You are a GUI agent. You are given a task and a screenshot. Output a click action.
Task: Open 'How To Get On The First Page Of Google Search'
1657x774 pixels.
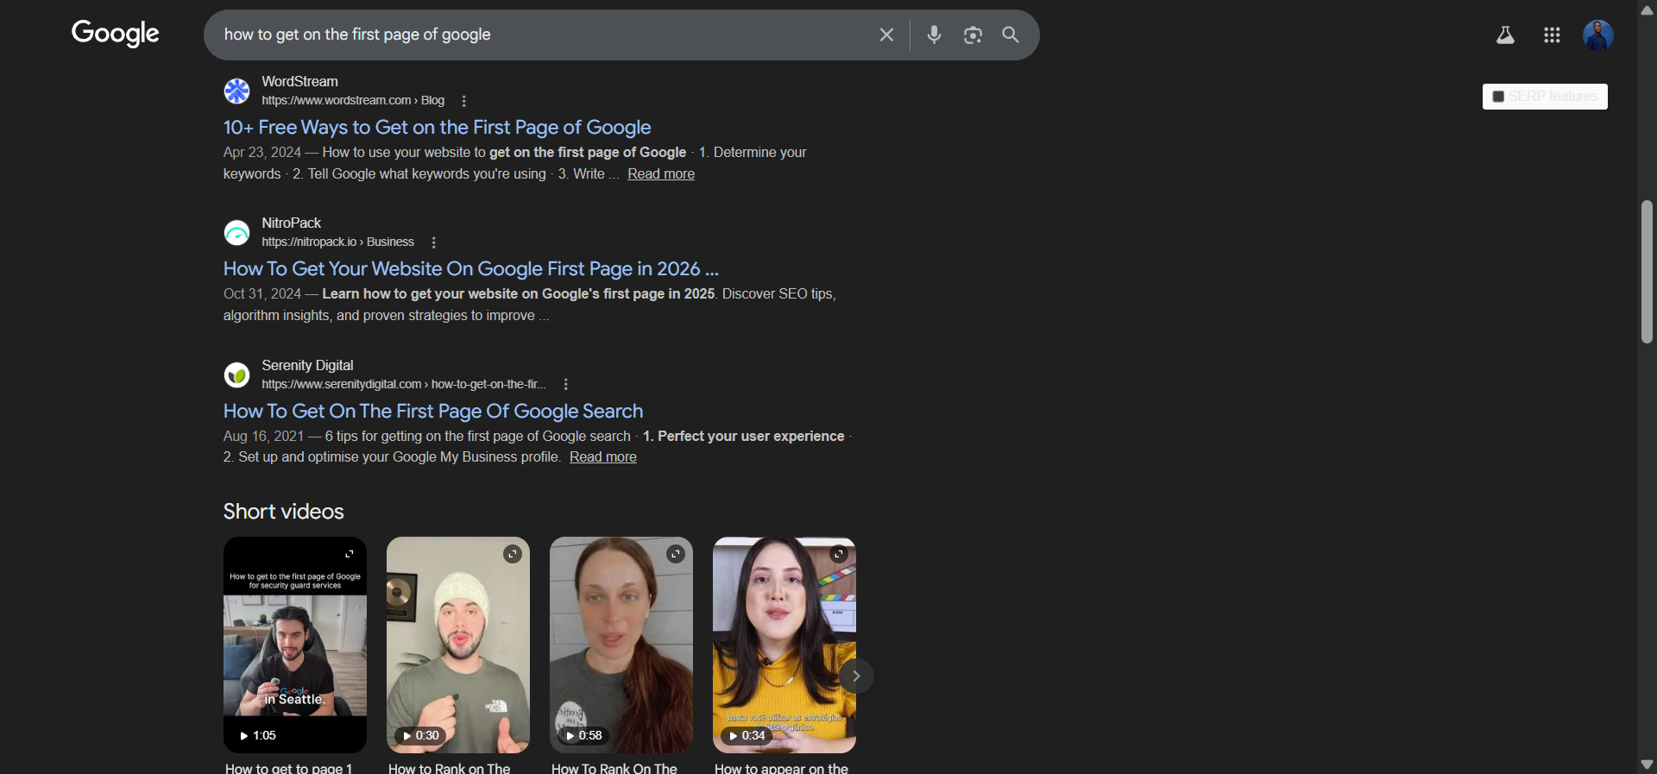pyautogui.click(x=433, y=411)
